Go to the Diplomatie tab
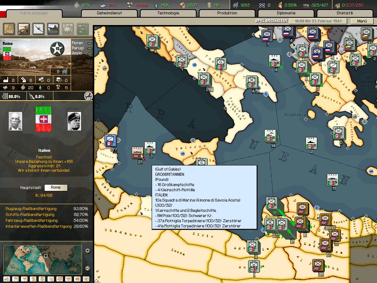The width and height of the screenshot is (377, 283). (286, 13)
